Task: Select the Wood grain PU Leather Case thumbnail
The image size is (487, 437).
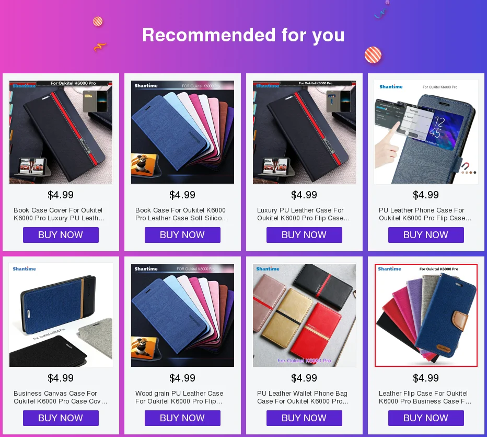Action: 183,315
